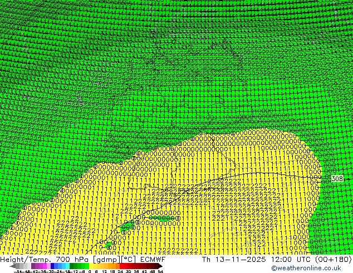Image resolution: width=353 pixels, height=273 pixels.
Task: Click the legend value -54 at scale start
Action: (18, 272)
